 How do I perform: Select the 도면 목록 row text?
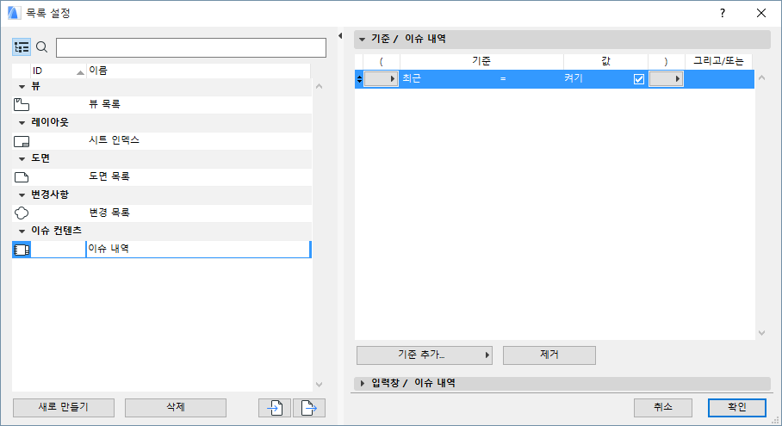109,176
